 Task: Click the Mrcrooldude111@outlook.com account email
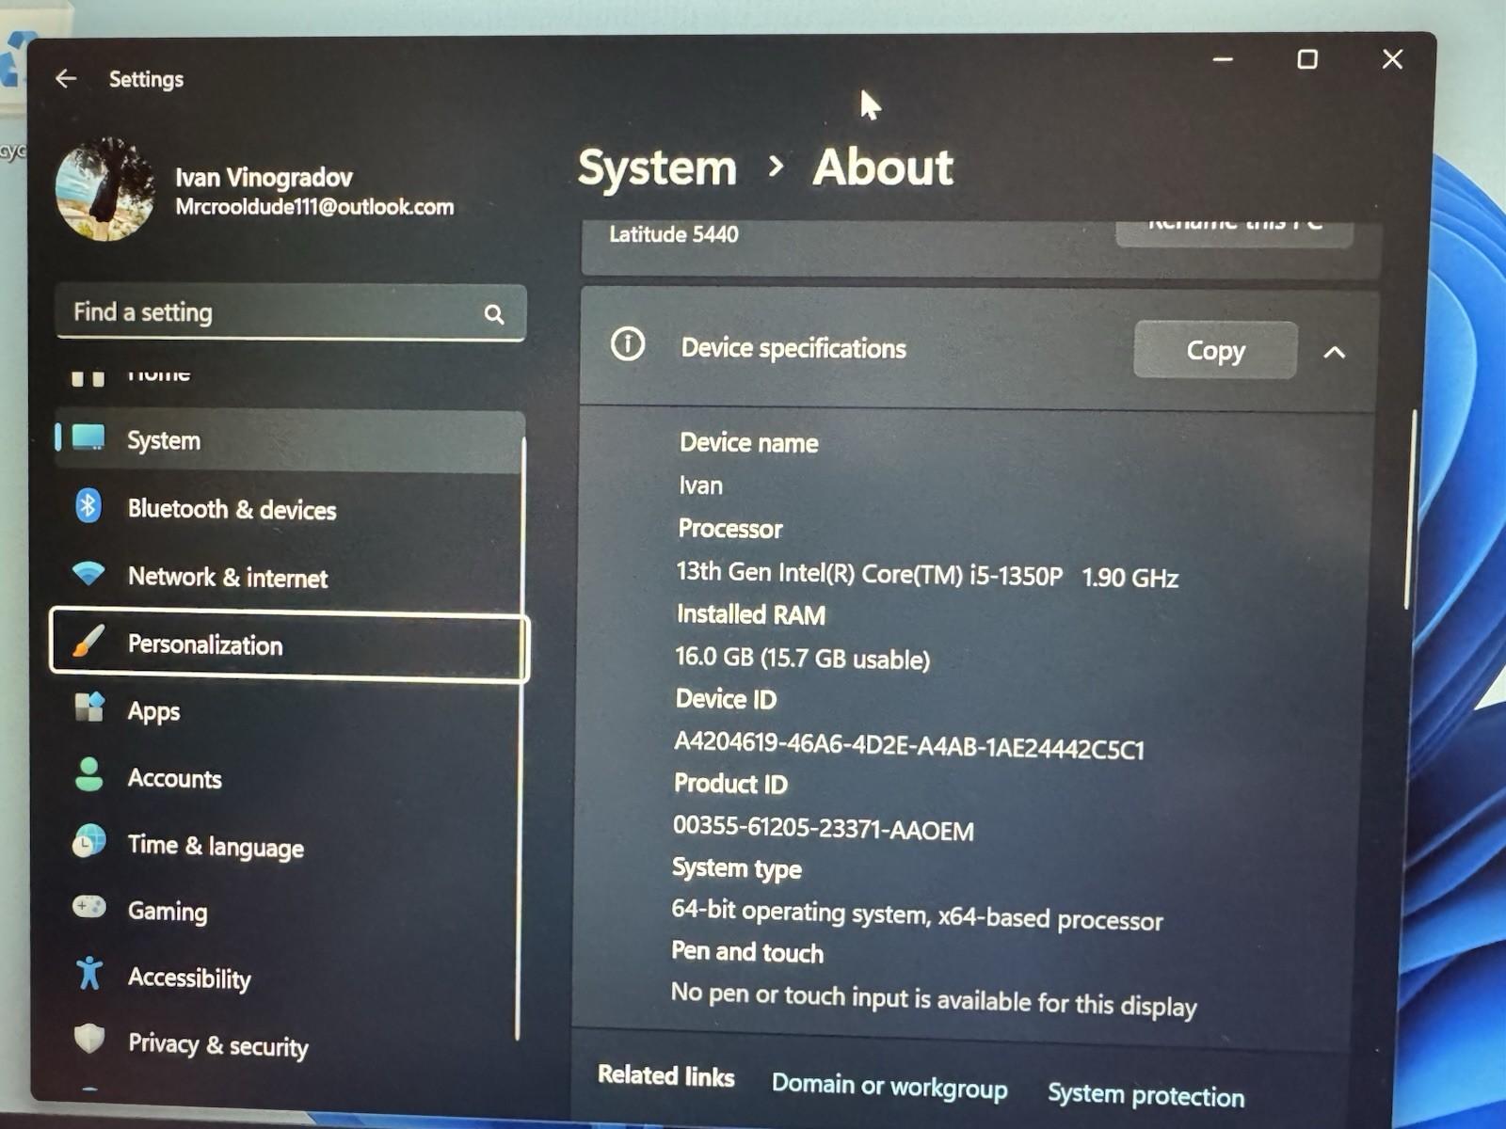click(314, 207)
